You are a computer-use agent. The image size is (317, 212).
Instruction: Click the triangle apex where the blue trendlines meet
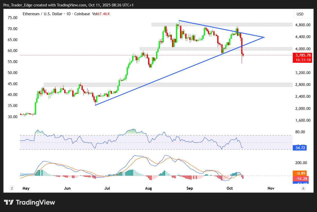(x=264, y=37)
